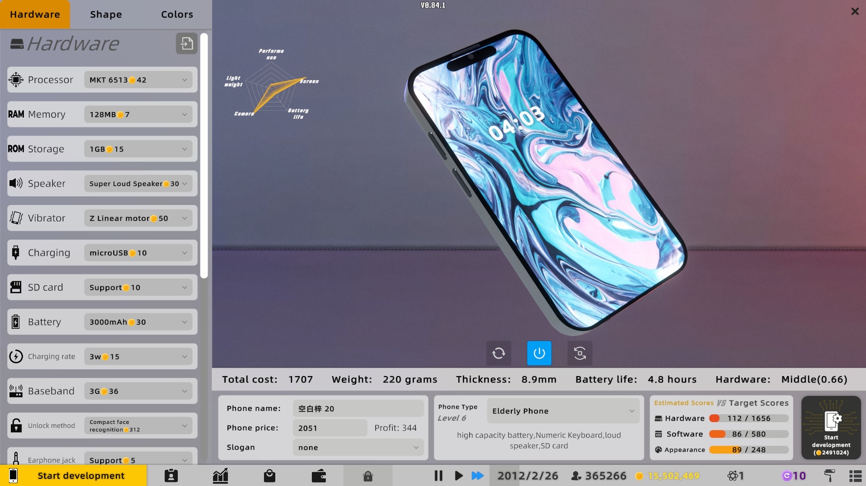Click the Charging rate lightning icon

point(16,356)
